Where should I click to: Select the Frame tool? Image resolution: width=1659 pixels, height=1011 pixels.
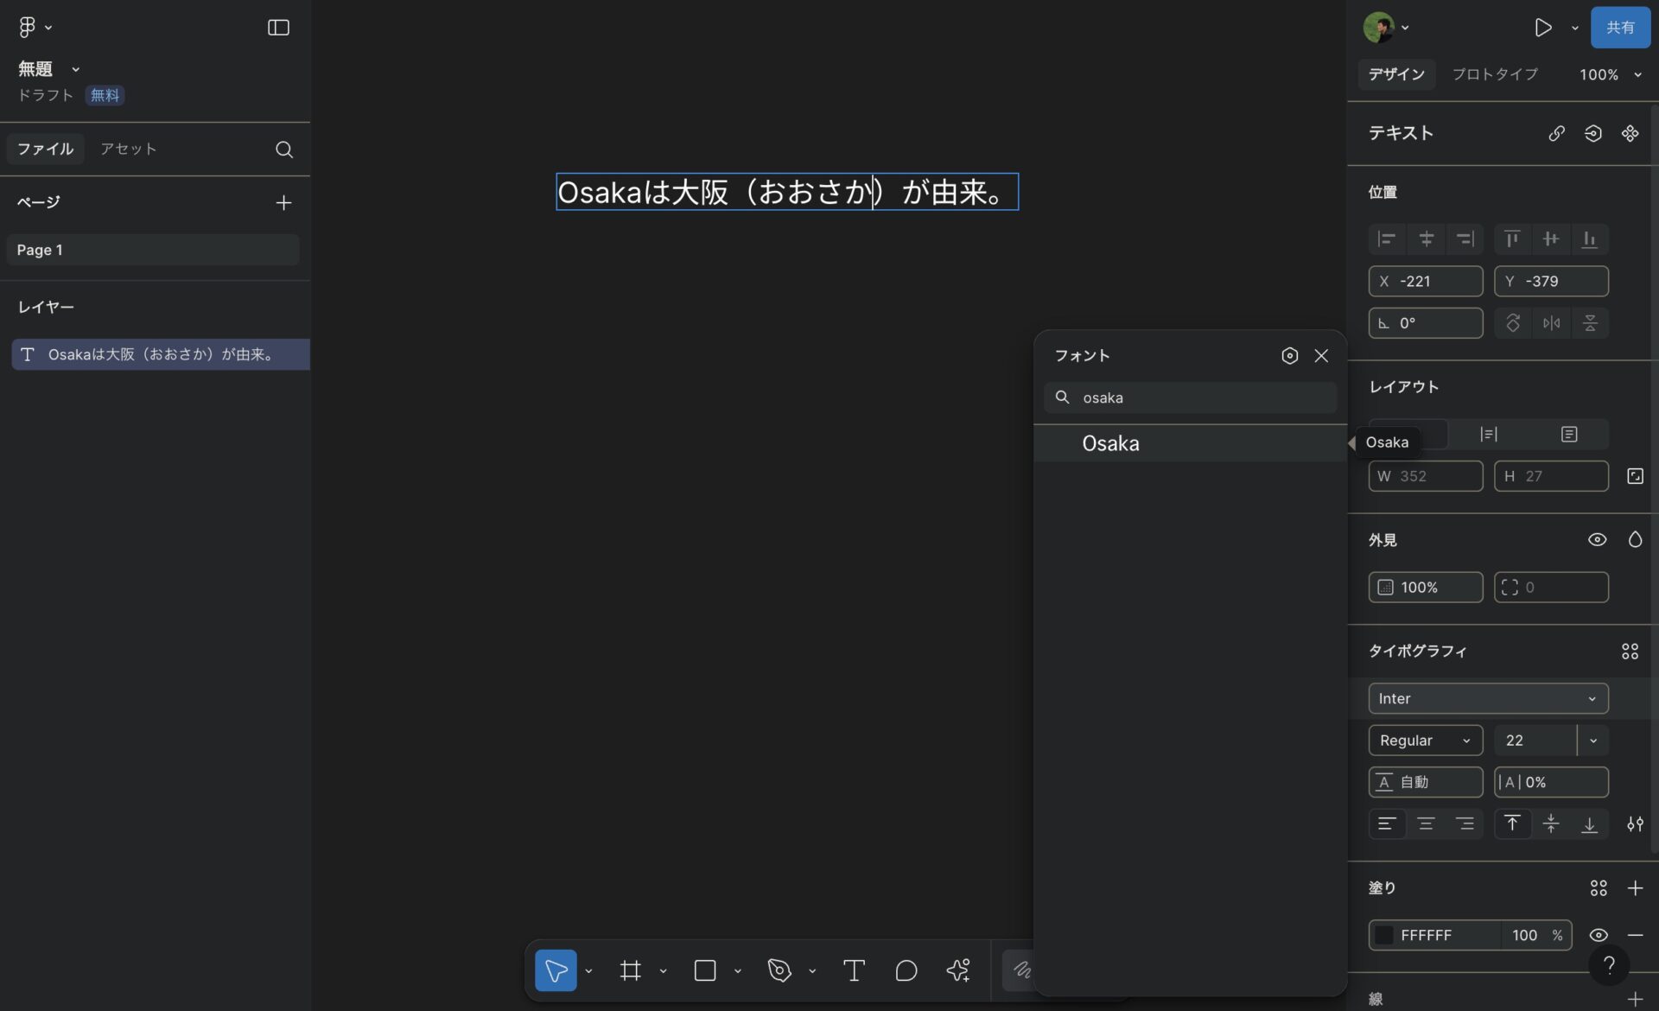click(x=631, y=970)
